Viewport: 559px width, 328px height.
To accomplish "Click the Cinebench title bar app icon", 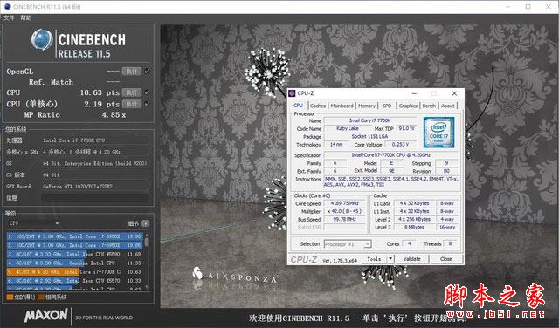I will coord(7,6).
